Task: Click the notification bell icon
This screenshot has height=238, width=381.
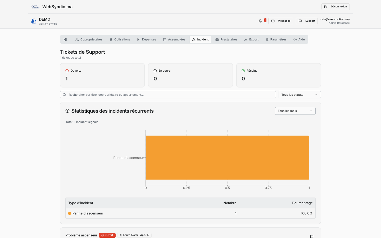Action: coord(260,21)
